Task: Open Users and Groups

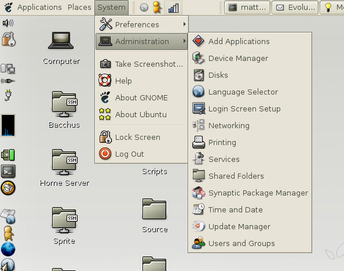Action: tap(250, 243)
